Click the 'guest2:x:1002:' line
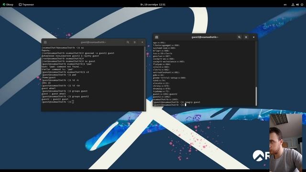The width and height of the screenshot is (306, 172). [162, 97]
